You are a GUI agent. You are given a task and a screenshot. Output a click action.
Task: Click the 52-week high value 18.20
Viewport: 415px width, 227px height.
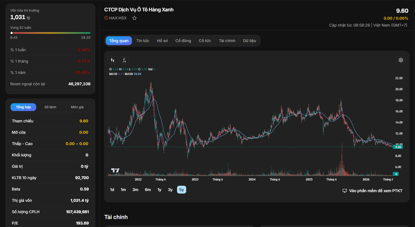point(86,38)
